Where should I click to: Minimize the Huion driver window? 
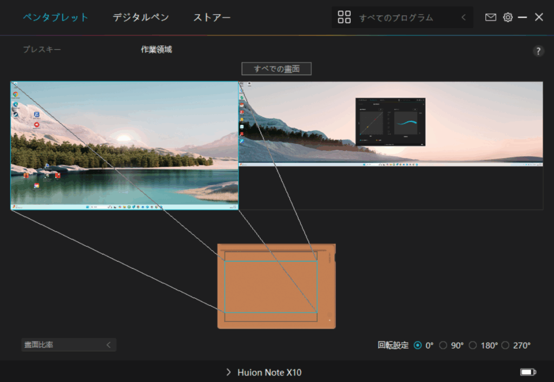tap(522, 17)
